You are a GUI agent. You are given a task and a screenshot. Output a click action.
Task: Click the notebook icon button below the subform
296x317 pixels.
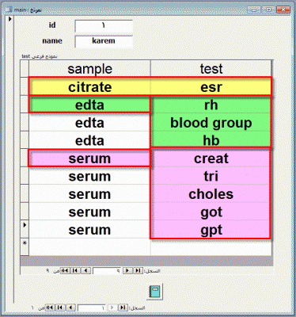[x=155, y=292]
